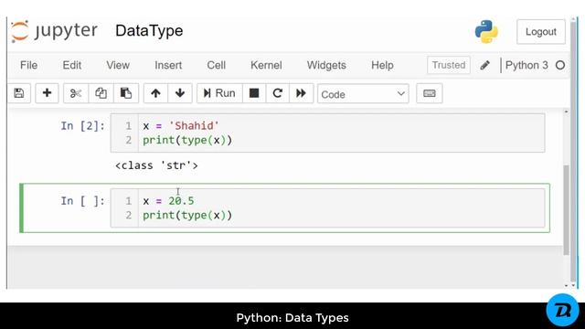The height and width of the screenshot is (329, 585).
Task: Run the selected cell
Action: coord(219,93)
